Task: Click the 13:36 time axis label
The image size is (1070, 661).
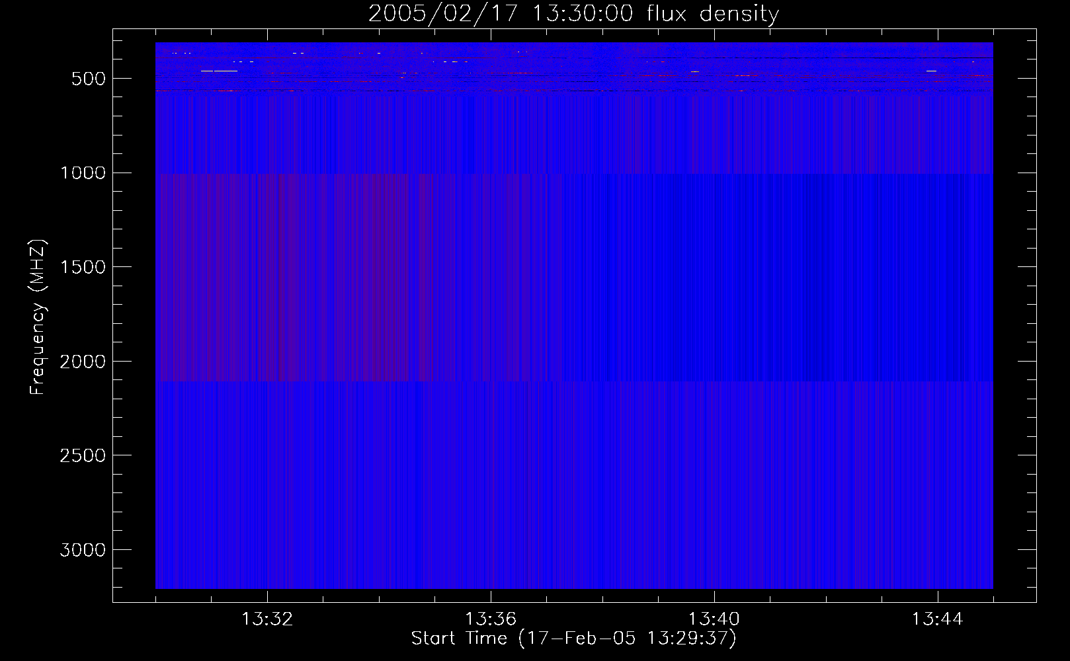Action: point(491,619)
